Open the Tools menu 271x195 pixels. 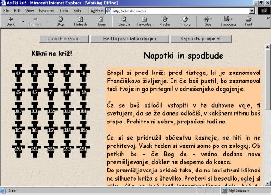[x=63, y=11]
